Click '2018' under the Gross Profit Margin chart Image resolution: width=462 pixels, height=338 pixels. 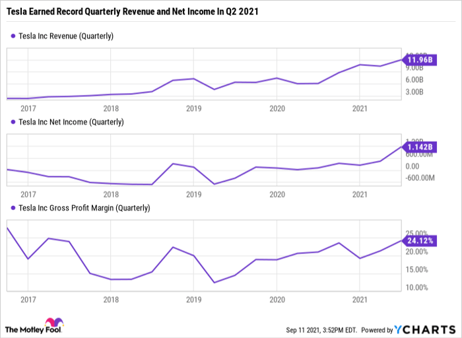[x=111, y=300]
